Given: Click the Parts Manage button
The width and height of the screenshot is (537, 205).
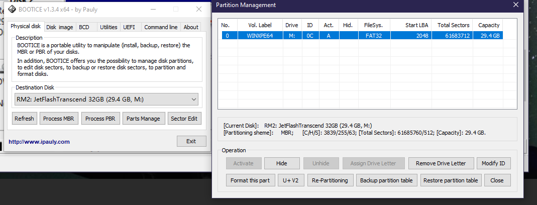Looking at the screenshot, I should point(143,119).
